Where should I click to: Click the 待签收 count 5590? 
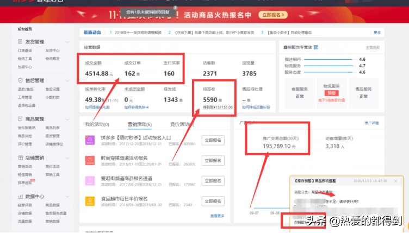pos(210,99)
